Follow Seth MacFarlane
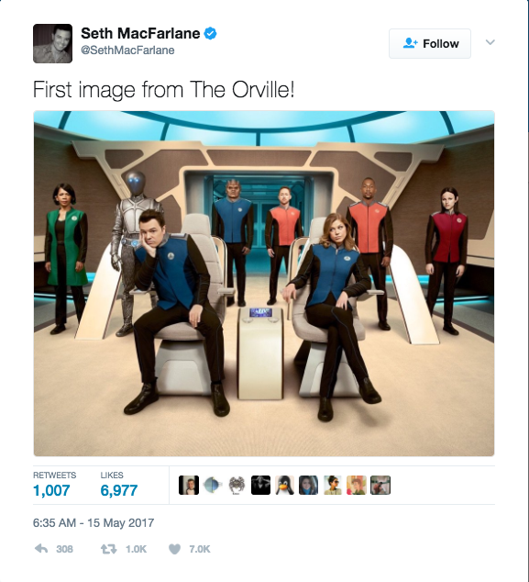The height and width of the screenshot is (582, 529). pyautogui.click(x=430, y=43)
